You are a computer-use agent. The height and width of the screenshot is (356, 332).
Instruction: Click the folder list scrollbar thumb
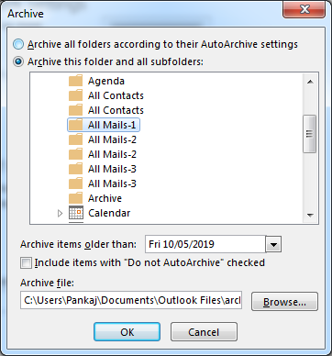(x=310, y=134)
